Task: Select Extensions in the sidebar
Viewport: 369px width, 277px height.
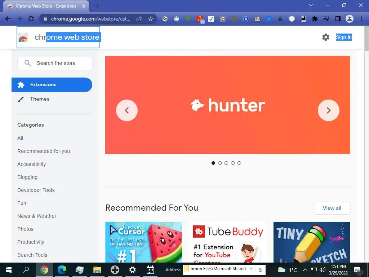Action: [x=52, y=84]
